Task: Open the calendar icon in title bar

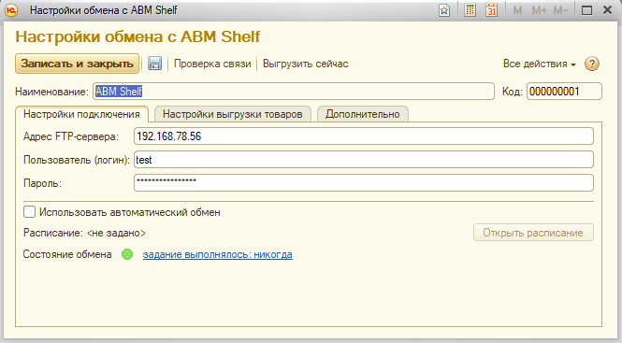Action: coord(491,10)
